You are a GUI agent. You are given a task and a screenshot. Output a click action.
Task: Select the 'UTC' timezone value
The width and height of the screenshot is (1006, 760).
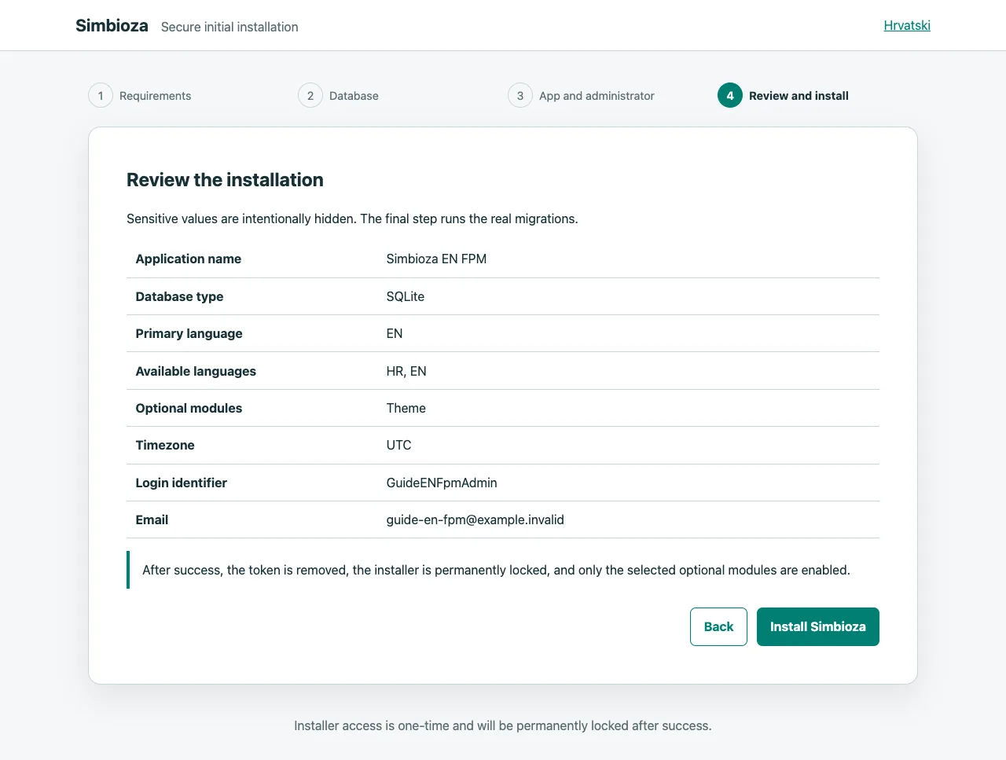tap(398, 445)
